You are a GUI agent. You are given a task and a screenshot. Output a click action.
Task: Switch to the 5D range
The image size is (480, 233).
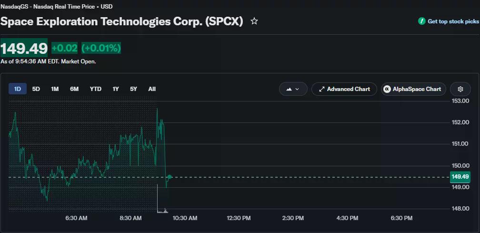[x=36, y=89]
